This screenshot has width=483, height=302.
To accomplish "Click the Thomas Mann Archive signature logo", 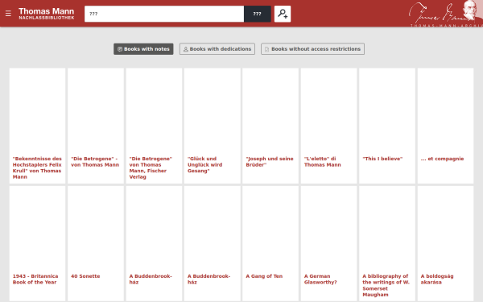I will tap(445, 14).
